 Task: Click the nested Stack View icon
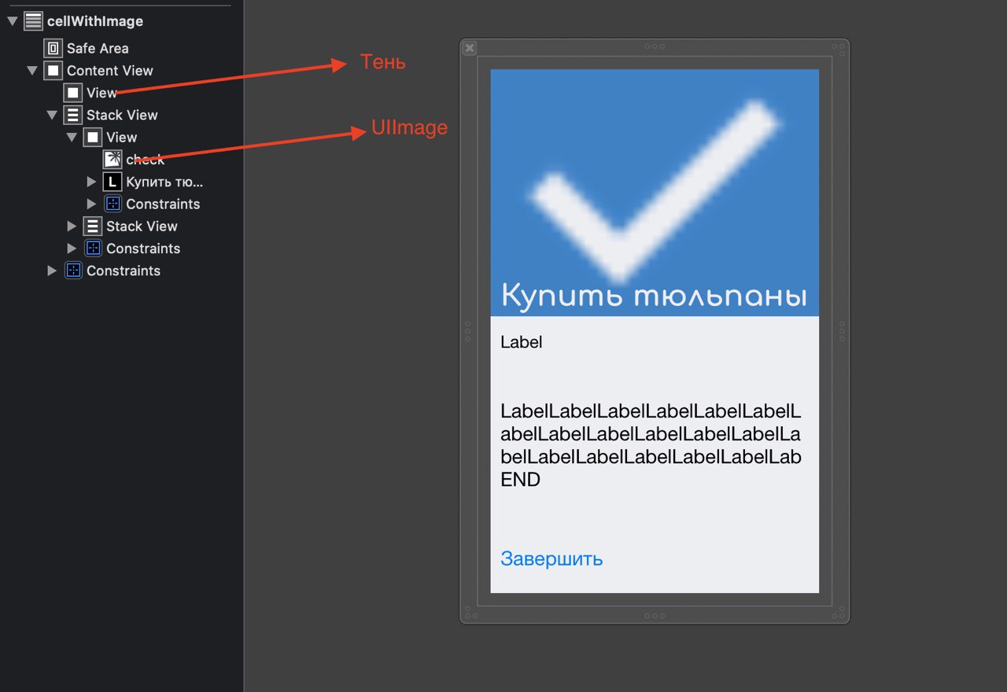point(93,226)
